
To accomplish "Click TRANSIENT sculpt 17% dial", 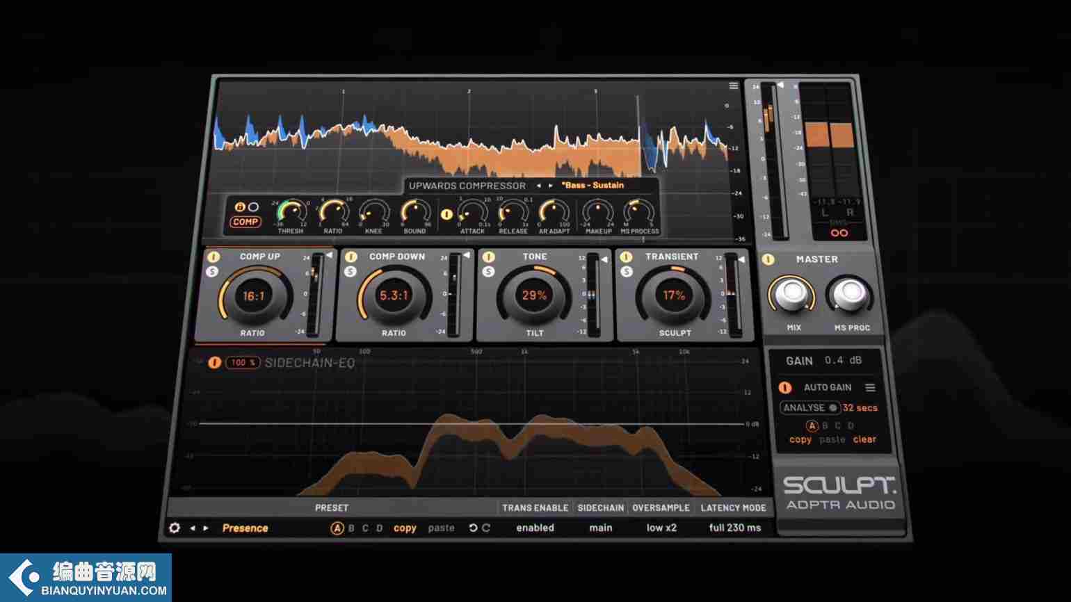I will 674,296.
